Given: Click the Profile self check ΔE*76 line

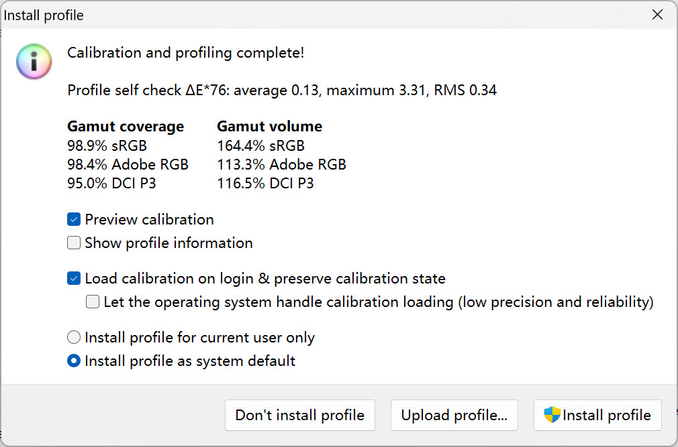Looking at the screenshot, I should tap(282, 90).
